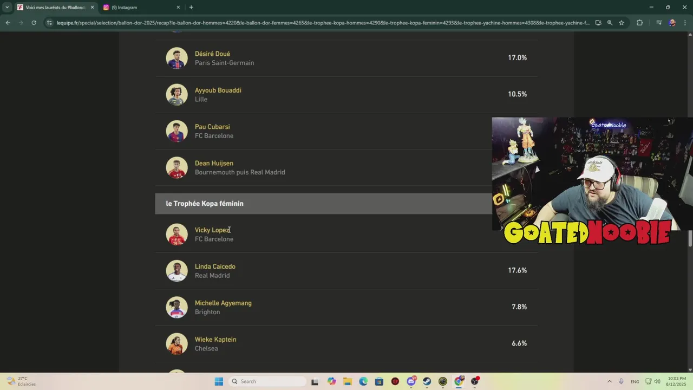Open the Chrome extensions puzzle icon

click(x=639, y=23)
